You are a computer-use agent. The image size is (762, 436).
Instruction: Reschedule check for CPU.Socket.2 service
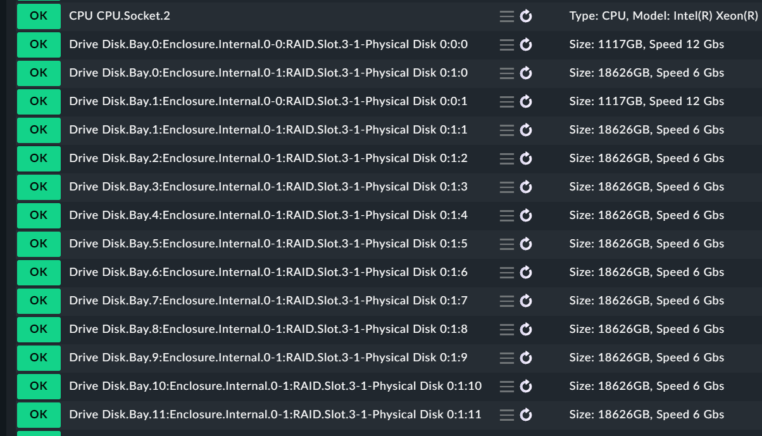(526, 16)
